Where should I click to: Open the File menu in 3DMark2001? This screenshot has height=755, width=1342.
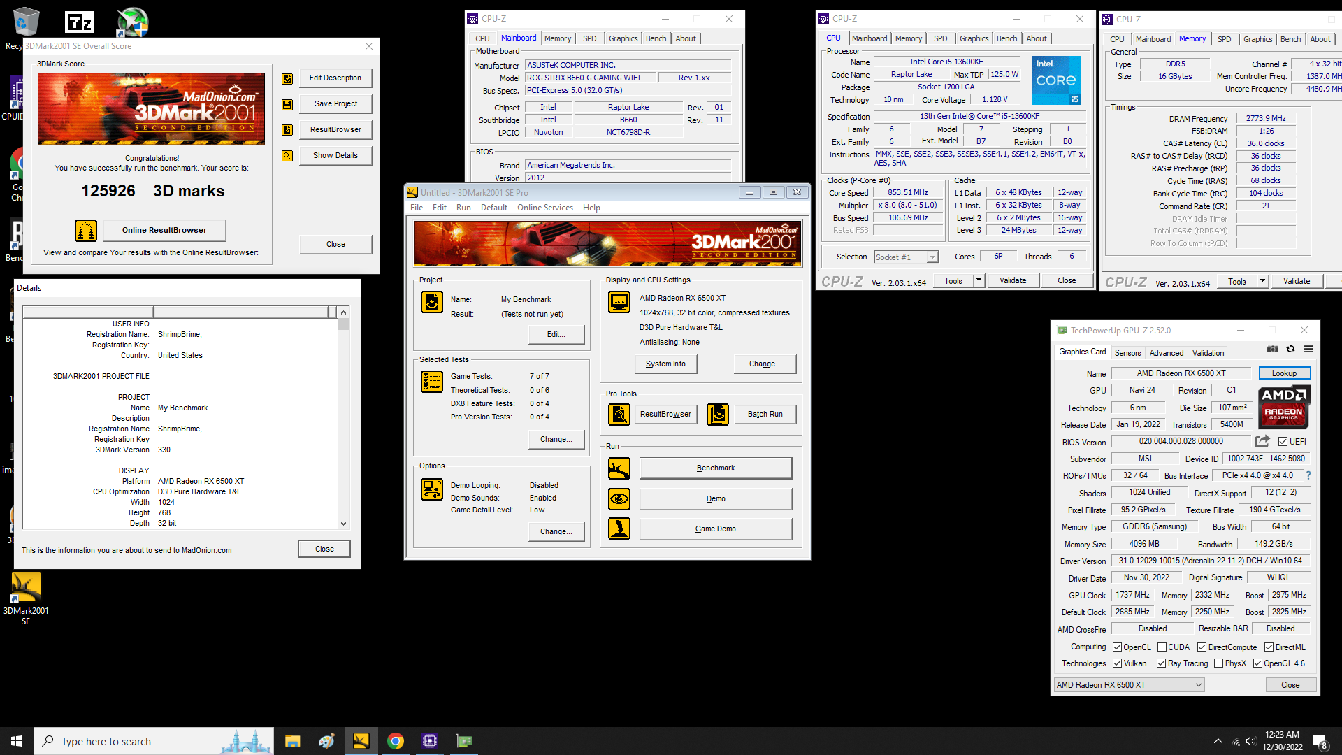pyautogui.click(x=417, y=208)
